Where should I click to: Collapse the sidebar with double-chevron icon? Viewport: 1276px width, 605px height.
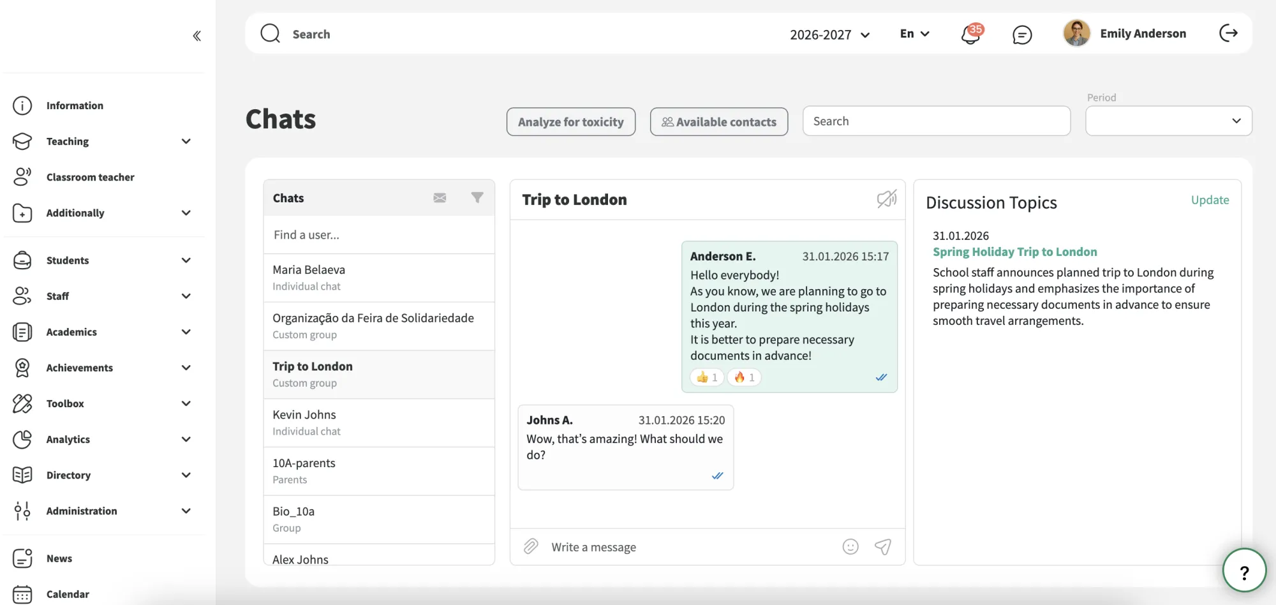tap(197, 36)
